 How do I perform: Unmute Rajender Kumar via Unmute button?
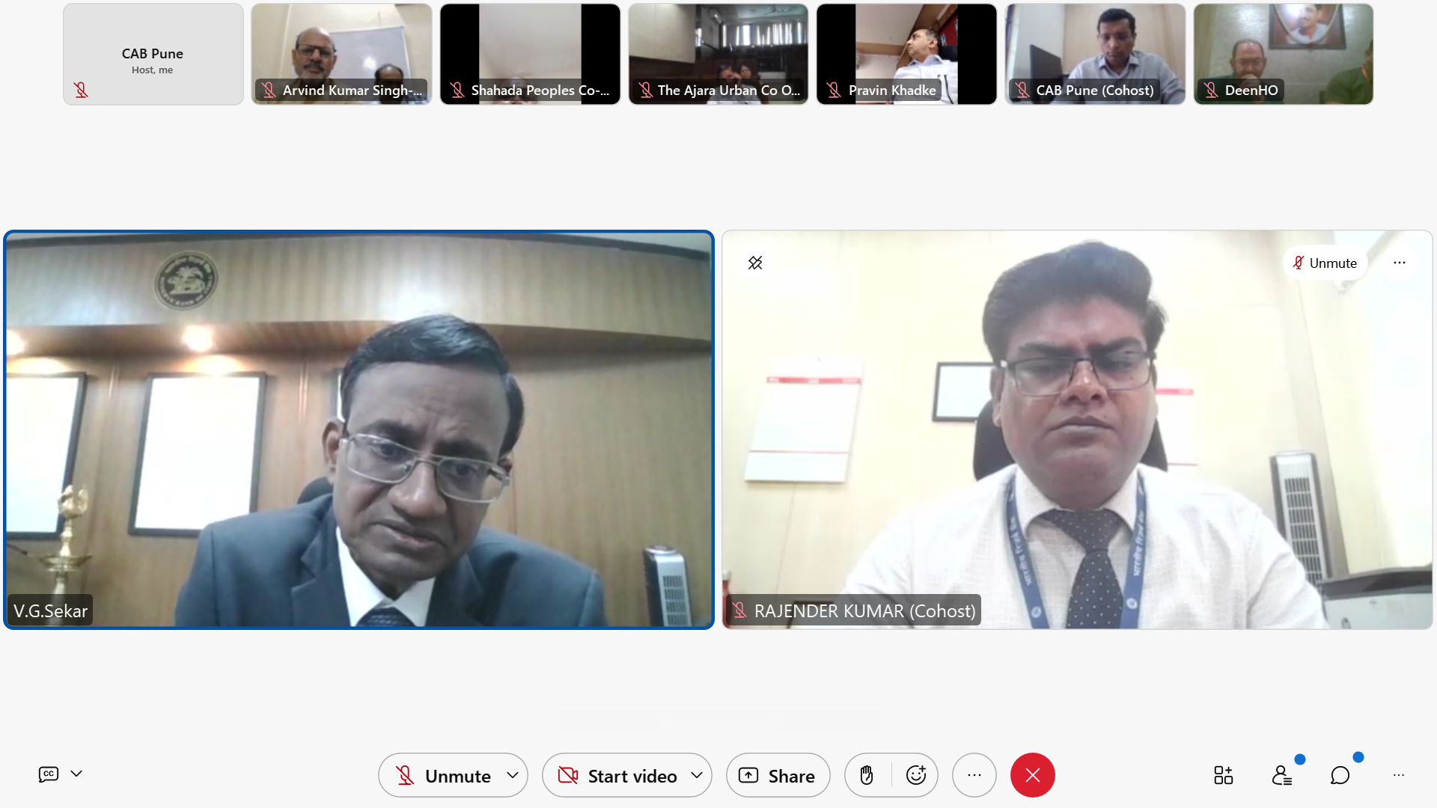coord(1325,263)
